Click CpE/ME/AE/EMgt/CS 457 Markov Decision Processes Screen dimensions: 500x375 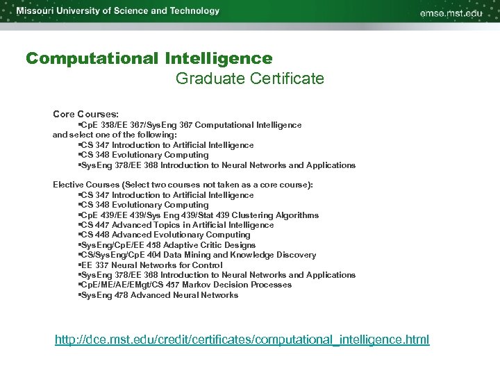coord(185,285)
